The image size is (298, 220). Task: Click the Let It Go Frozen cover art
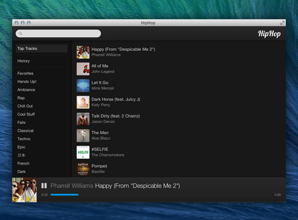point(83,85)
